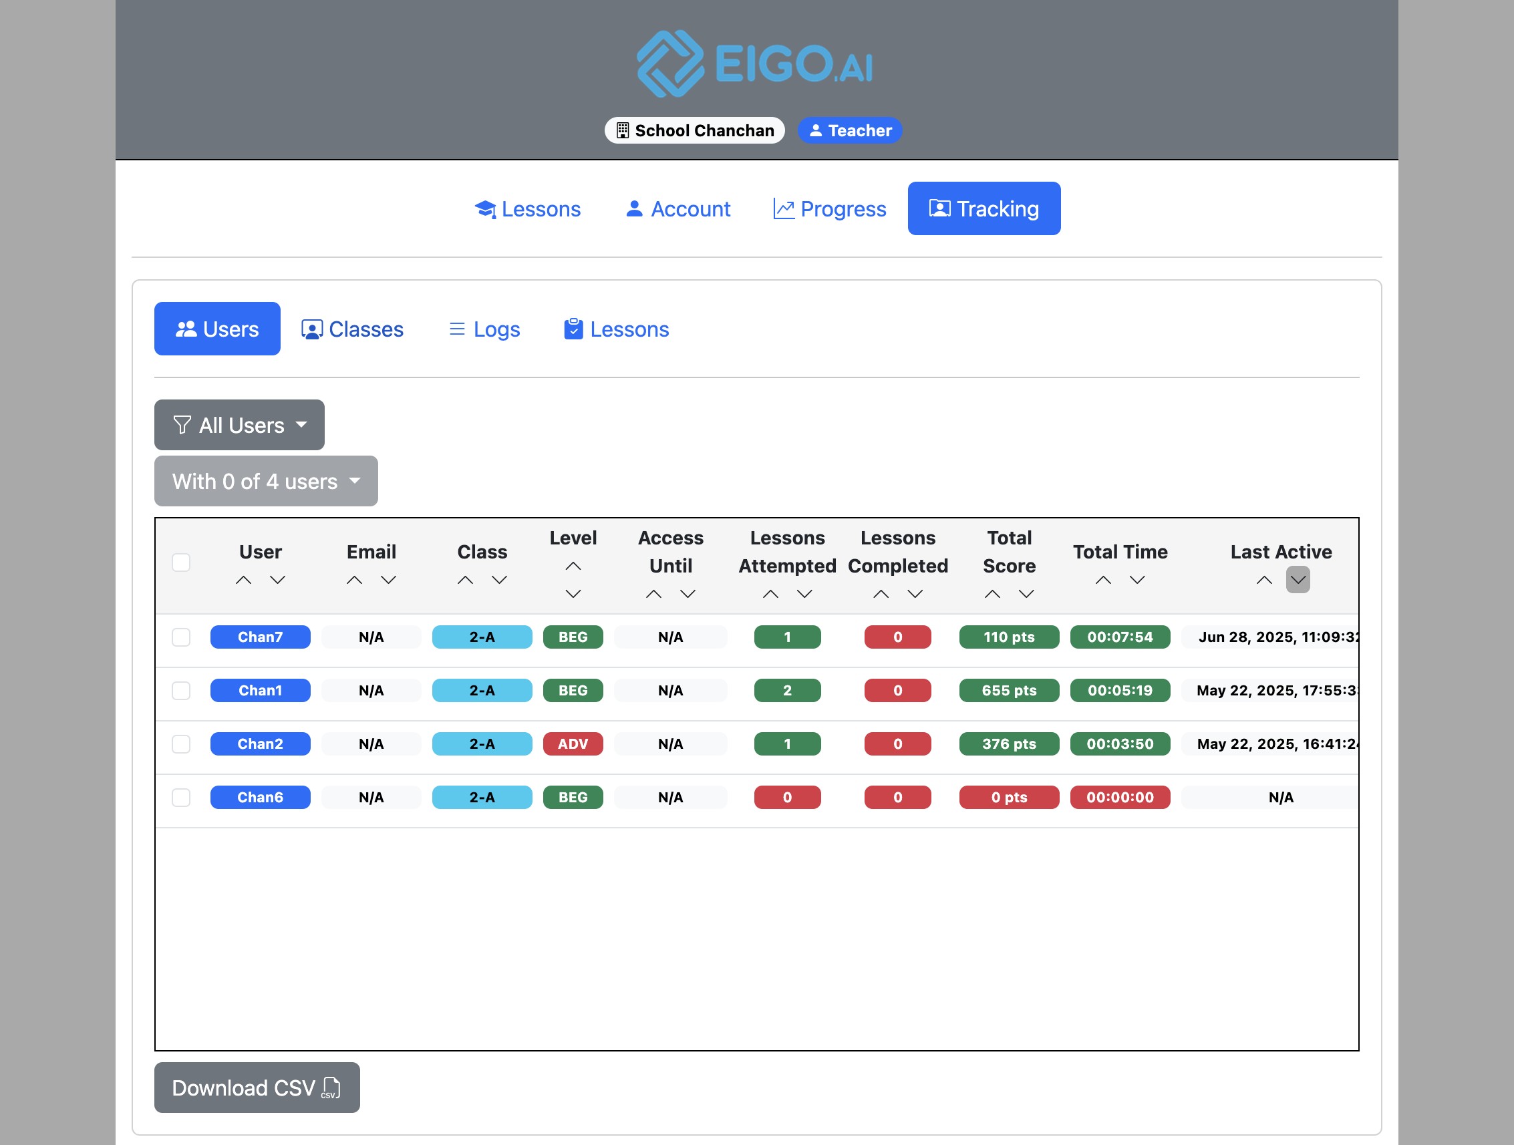Image resolution: width=1514 pixels, height=1145 pixels.
Task: Switch to the Classes sub-tab
Action: tap(353, 329)
